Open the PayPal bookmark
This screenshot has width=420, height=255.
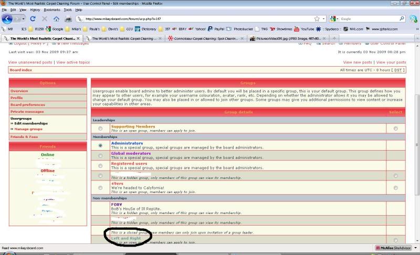coord(216,29)
